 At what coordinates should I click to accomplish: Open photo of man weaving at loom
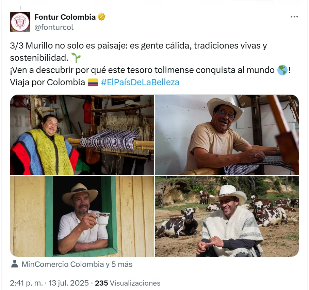[x=227, y=135]
